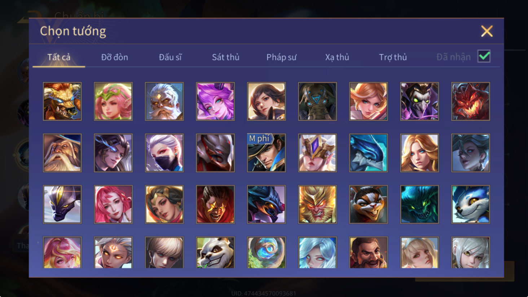The width and height of the screenshot is (528, 297).
Task: Select the purple-haired horned girl hero
Action: pos(215,101)
